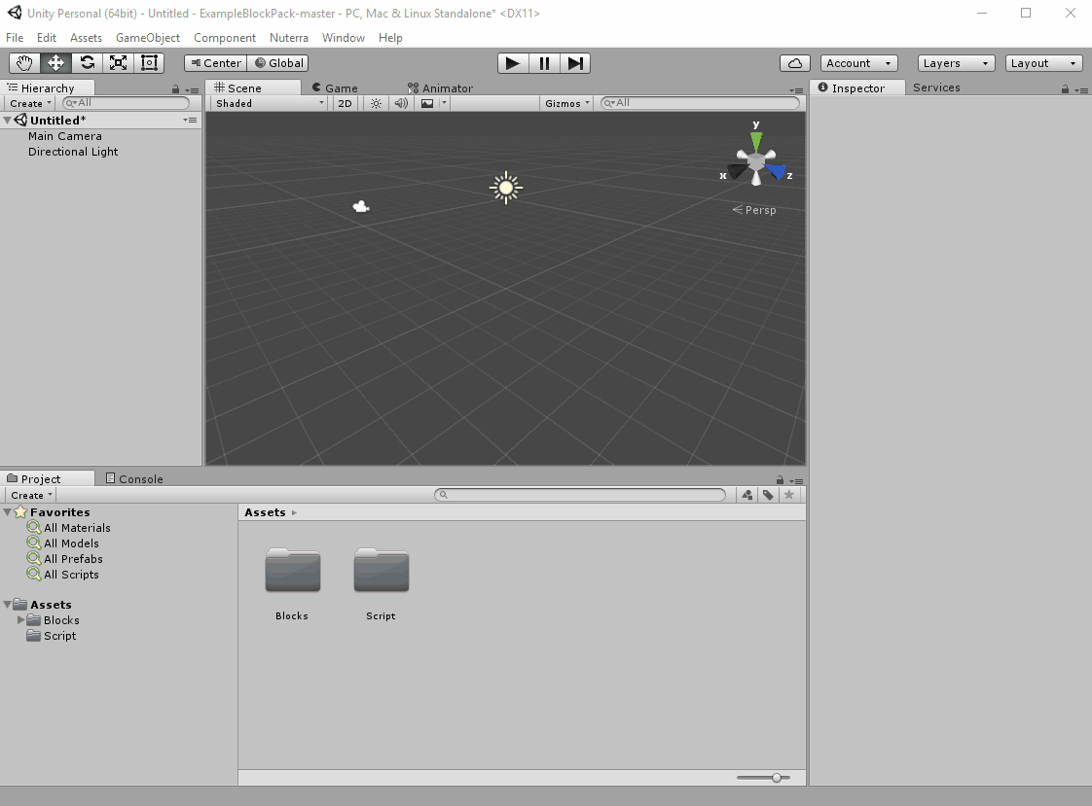This screenshot has width=1092, height=806.
Task: Open the Nuterra menu
Action: (x=288, y=38)
